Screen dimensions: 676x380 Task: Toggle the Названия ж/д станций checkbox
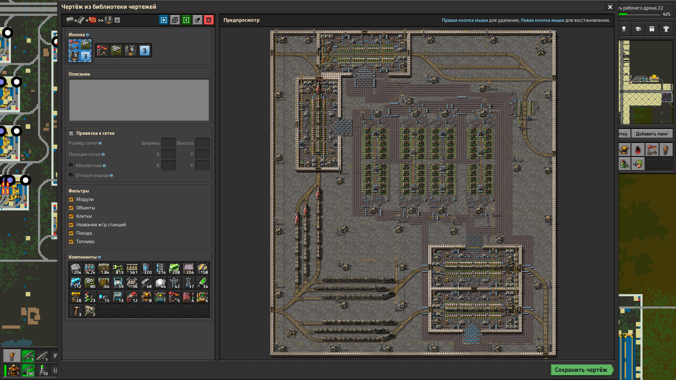71,225
